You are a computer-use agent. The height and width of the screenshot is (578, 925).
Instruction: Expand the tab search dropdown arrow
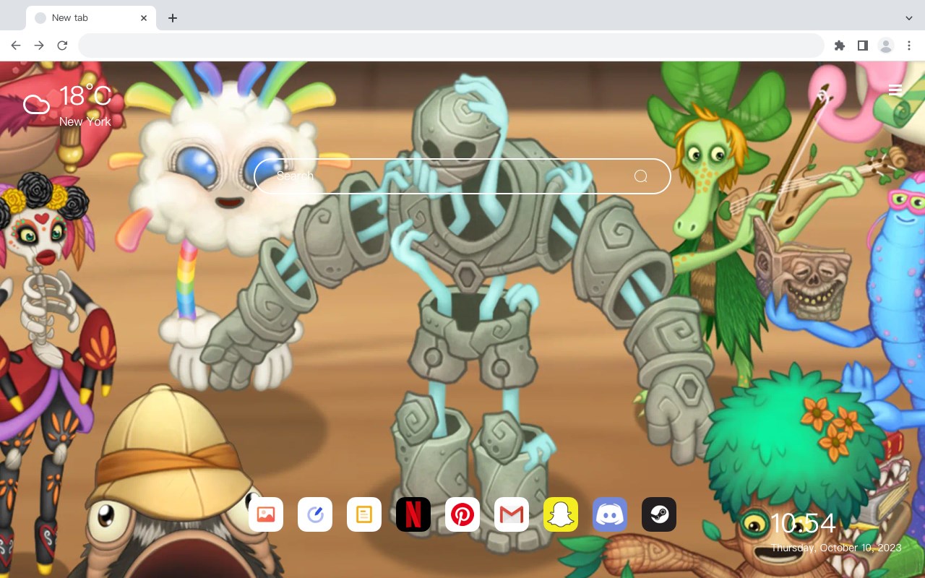pos(908,18)
